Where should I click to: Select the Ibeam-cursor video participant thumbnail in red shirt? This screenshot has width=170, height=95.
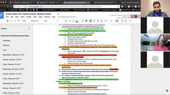155,42
